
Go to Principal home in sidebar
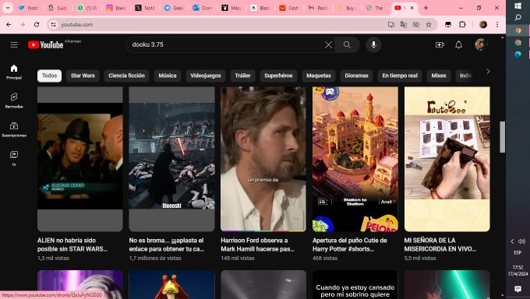14,72
